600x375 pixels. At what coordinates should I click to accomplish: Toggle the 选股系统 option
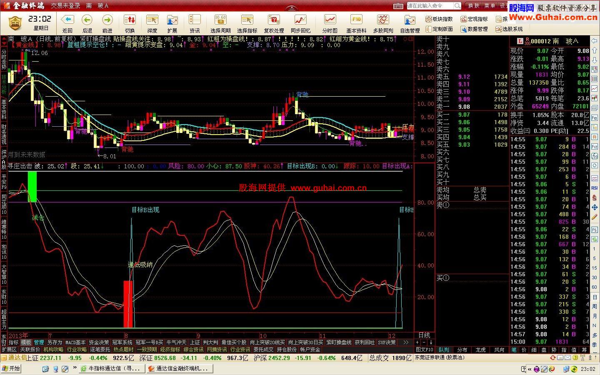click(x=509, y=29)
